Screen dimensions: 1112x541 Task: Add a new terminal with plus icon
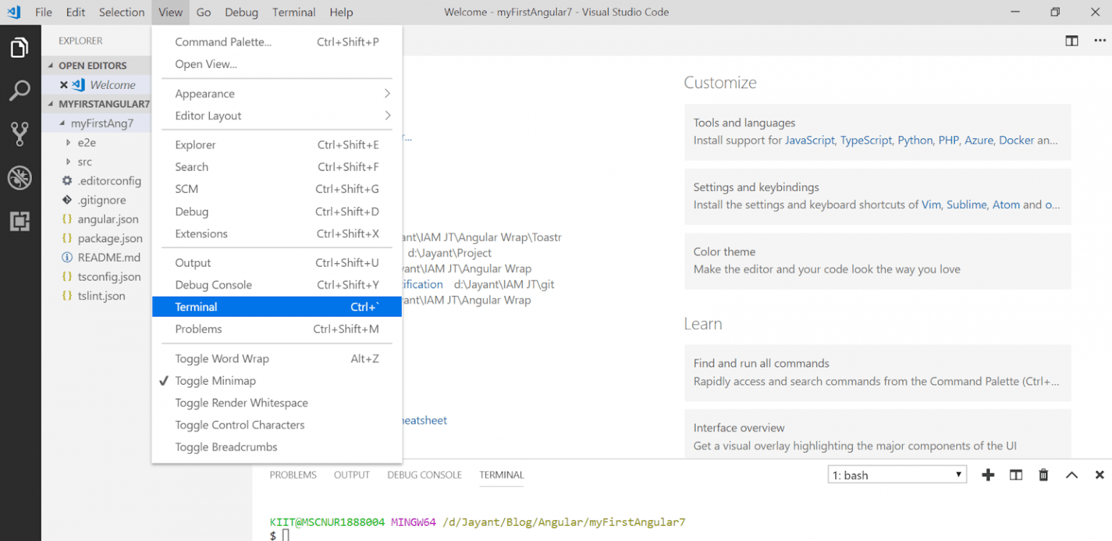point(987,475)
